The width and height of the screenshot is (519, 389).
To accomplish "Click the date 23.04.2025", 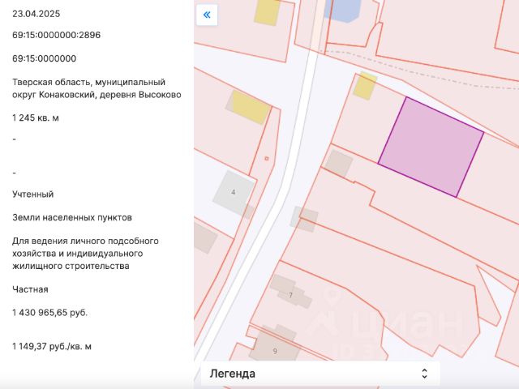I will pyautogui.click(x=36, y=14).
